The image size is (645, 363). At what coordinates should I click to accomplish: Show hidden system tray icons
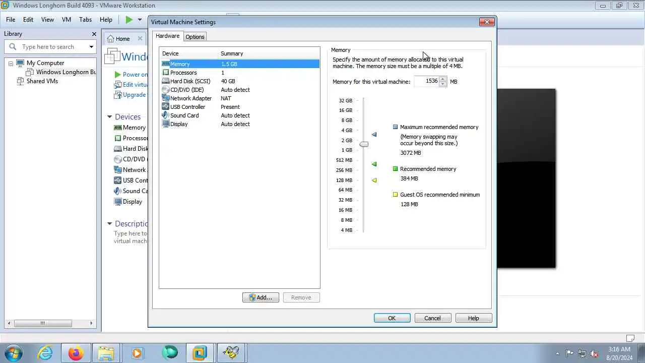coord(557,353)
